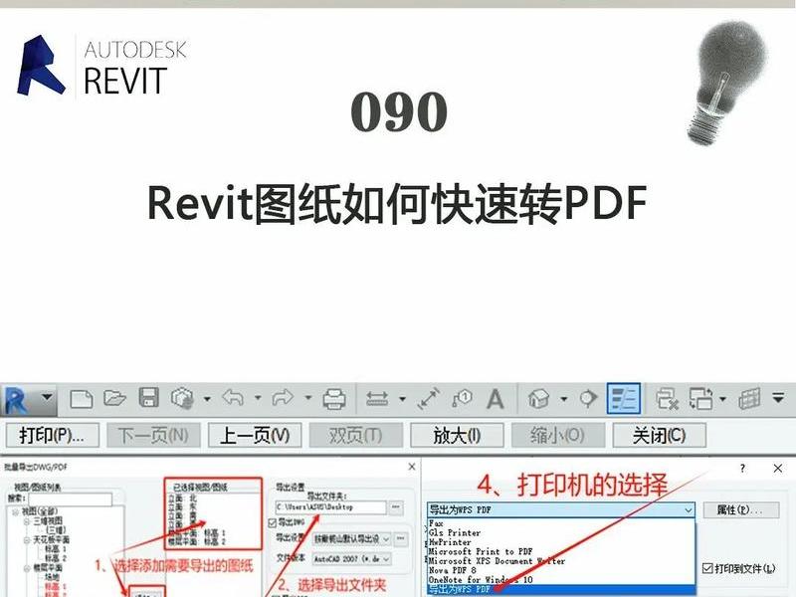Click the Undo arrow icon
The image size is (796, 597).
[x=233, y=397]
